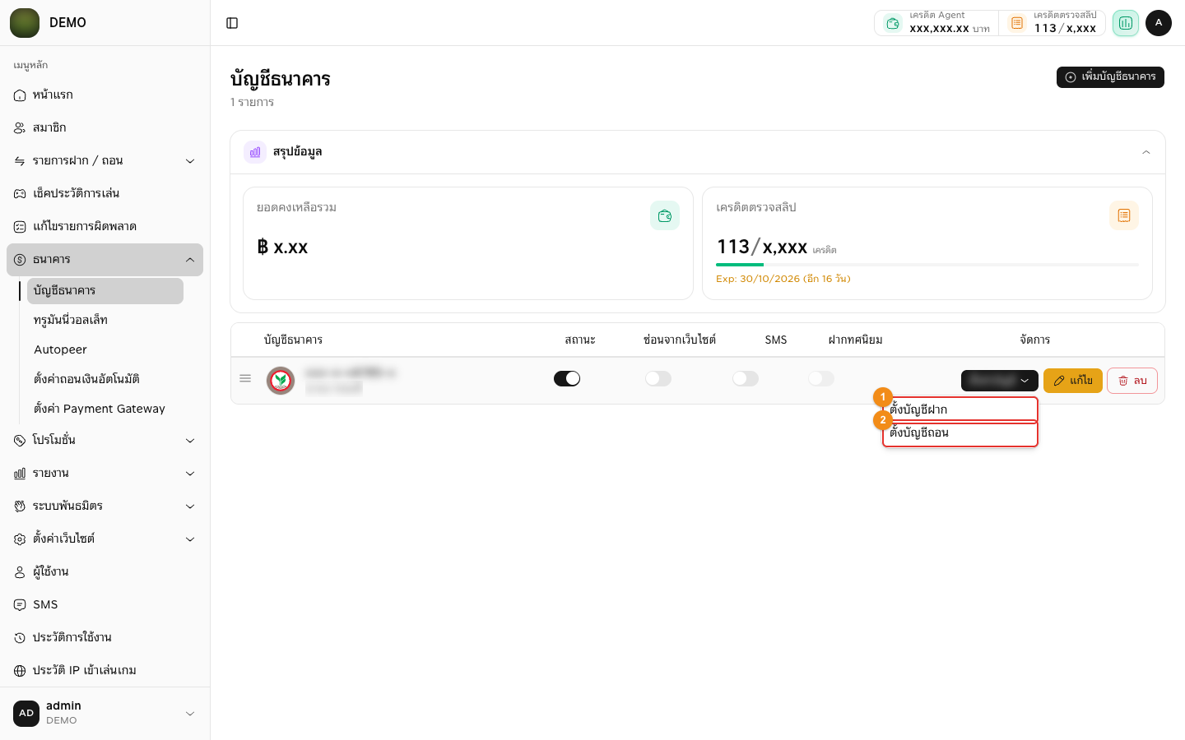
Task: Open the black dropdown in จัดการ column
Action: (x=1000, y=381)
